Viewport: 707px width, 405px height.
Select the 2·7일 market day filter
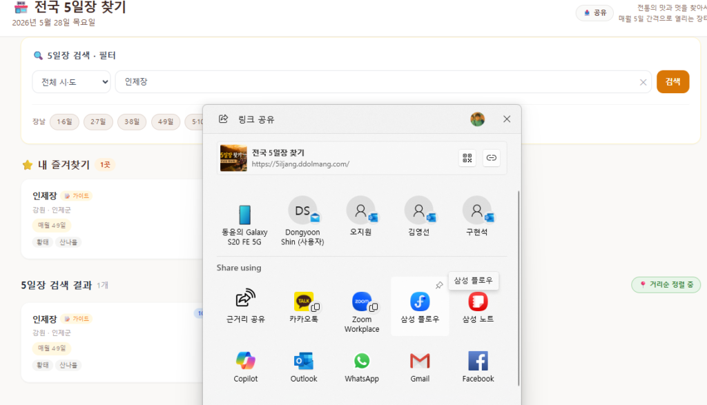pyautogui.click(x=98, y=121)
